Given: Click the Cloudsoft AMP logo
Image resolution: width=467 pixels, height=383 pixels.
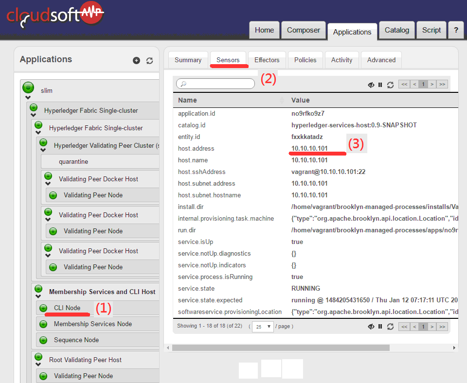Looking at the screenshot, I should pos(55,15).
